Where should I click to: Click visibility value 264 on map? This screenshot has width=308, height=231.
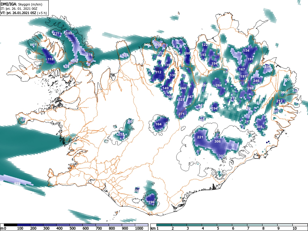(x=219, y=85)
